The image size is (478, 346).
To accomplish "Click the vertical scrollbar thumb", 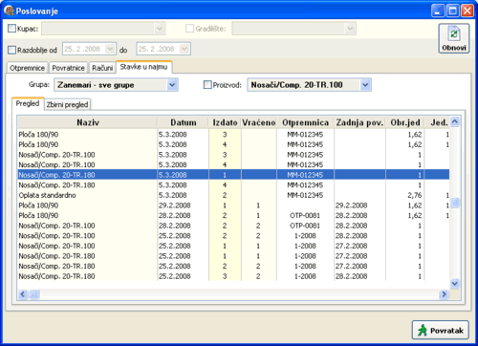I will tap(455, 203).
